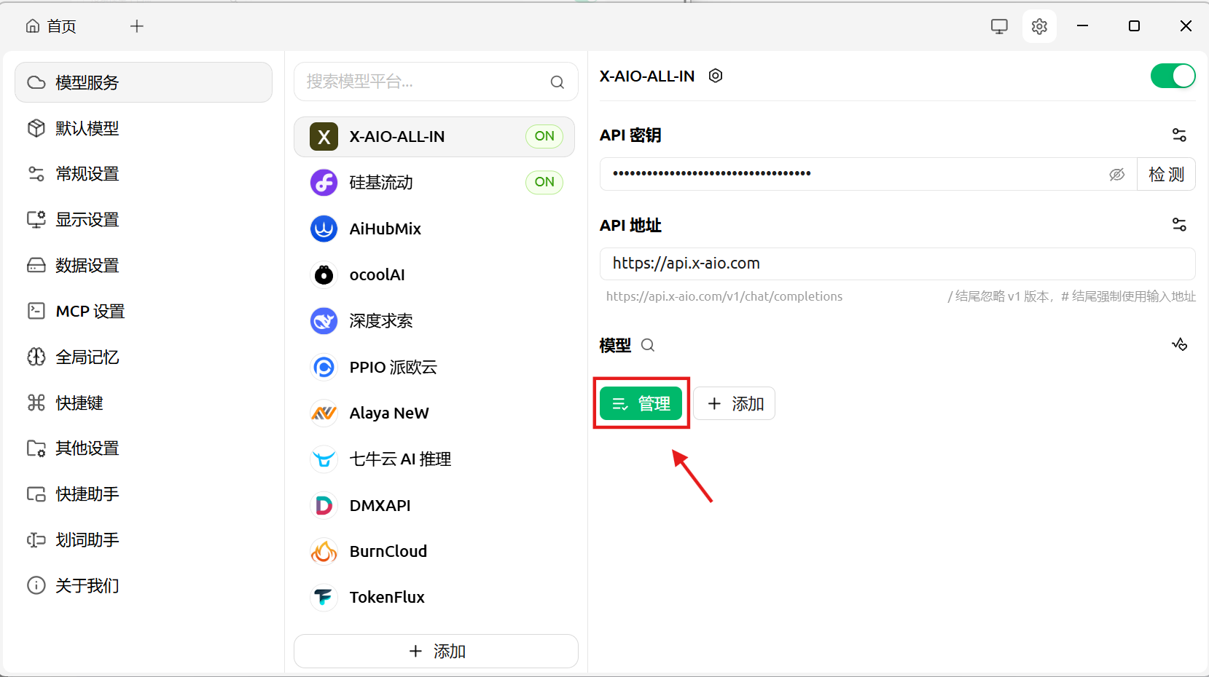The width and height of the screenshot is (1209, 677).
Task: Open 其他设置 page
Action: [x=144, y=448]
